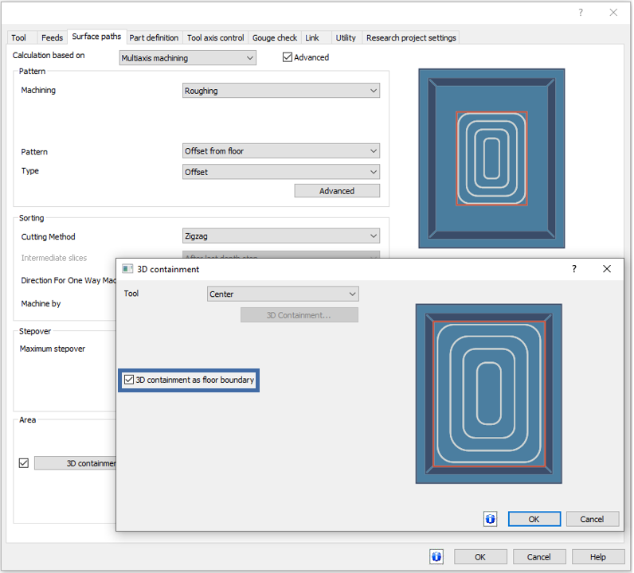Click the Maximum stepover label

pos(53,349)
